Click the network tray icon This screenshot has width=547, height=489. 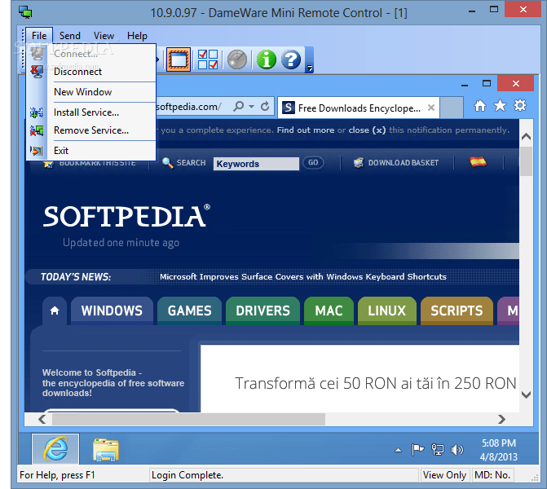[x=438, y=450]
